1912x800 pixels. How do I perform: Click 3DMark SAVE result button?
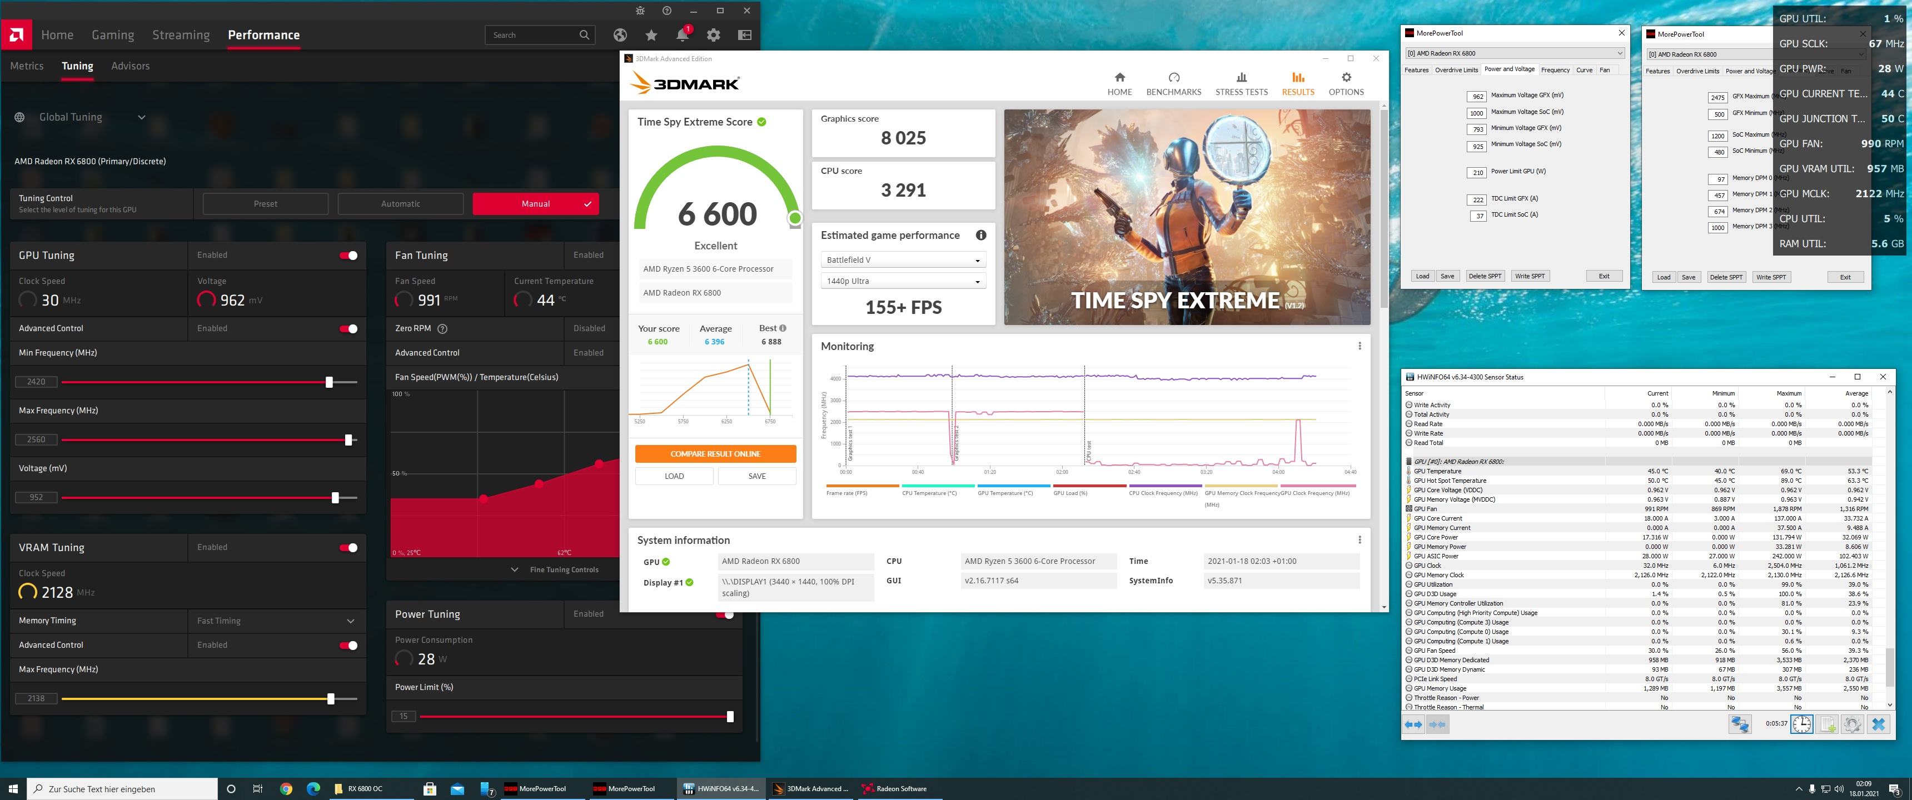pos(757,477)
